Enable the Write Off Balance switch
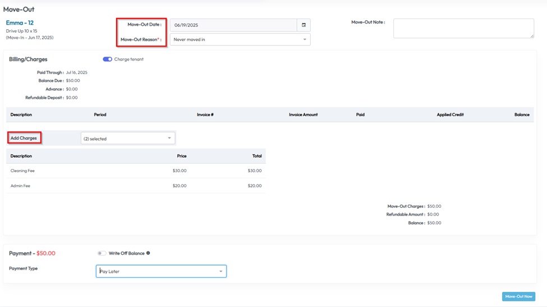The height and width of the screenshot is (307, 547). click(x=102, y=253)
